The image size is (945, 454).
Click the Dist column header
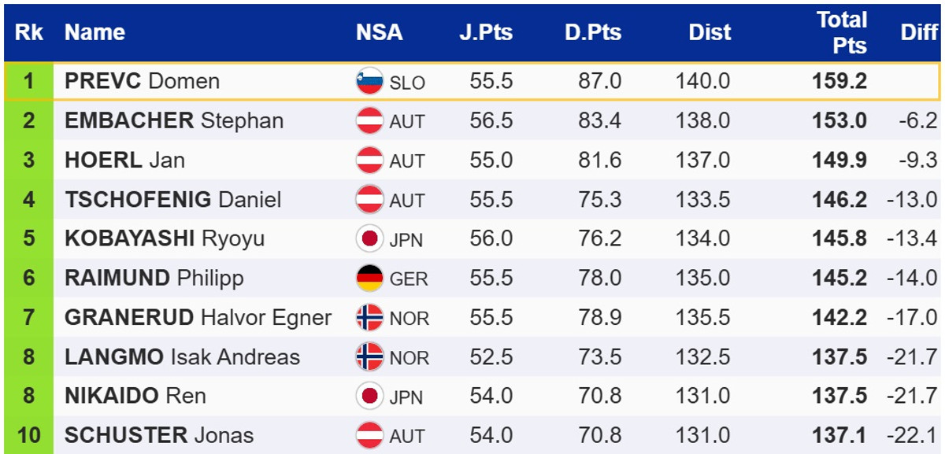[710, 32]
